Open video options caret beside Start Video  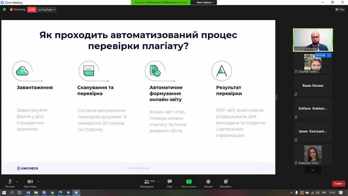point(38,181)
